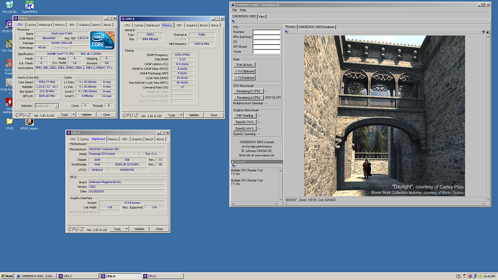Click the red shield tray icon
The height and width of the screenshot is (280, 498).
pos(470,276)
